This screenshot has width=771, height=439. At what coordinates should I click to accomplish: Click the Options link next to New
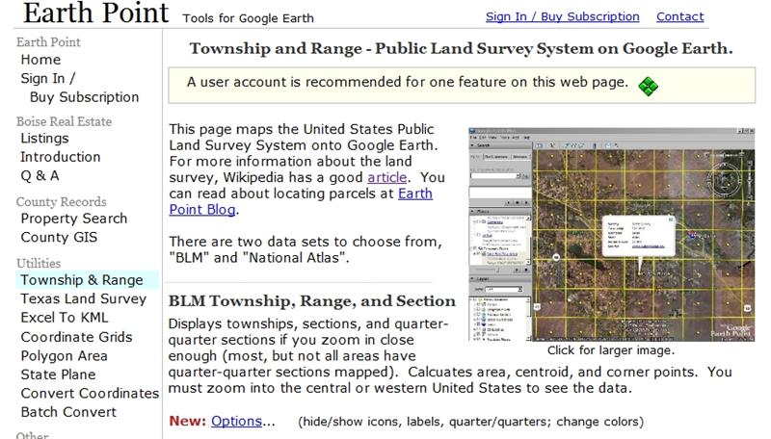[236, 422]
